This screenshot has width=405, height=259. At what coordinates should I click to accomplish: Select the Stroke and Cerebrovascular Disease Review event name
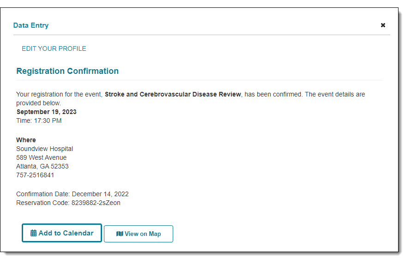[x=173, y=94]
